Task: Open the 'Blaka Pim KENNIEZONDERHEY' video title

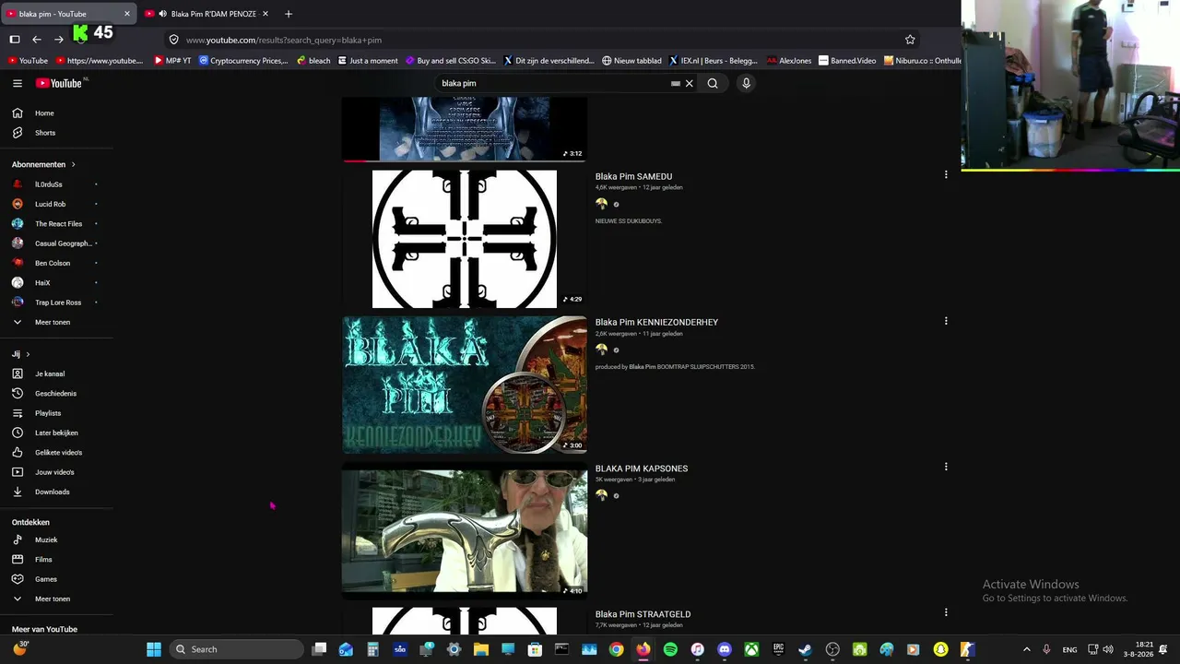Action: click(x=656, y=322)
